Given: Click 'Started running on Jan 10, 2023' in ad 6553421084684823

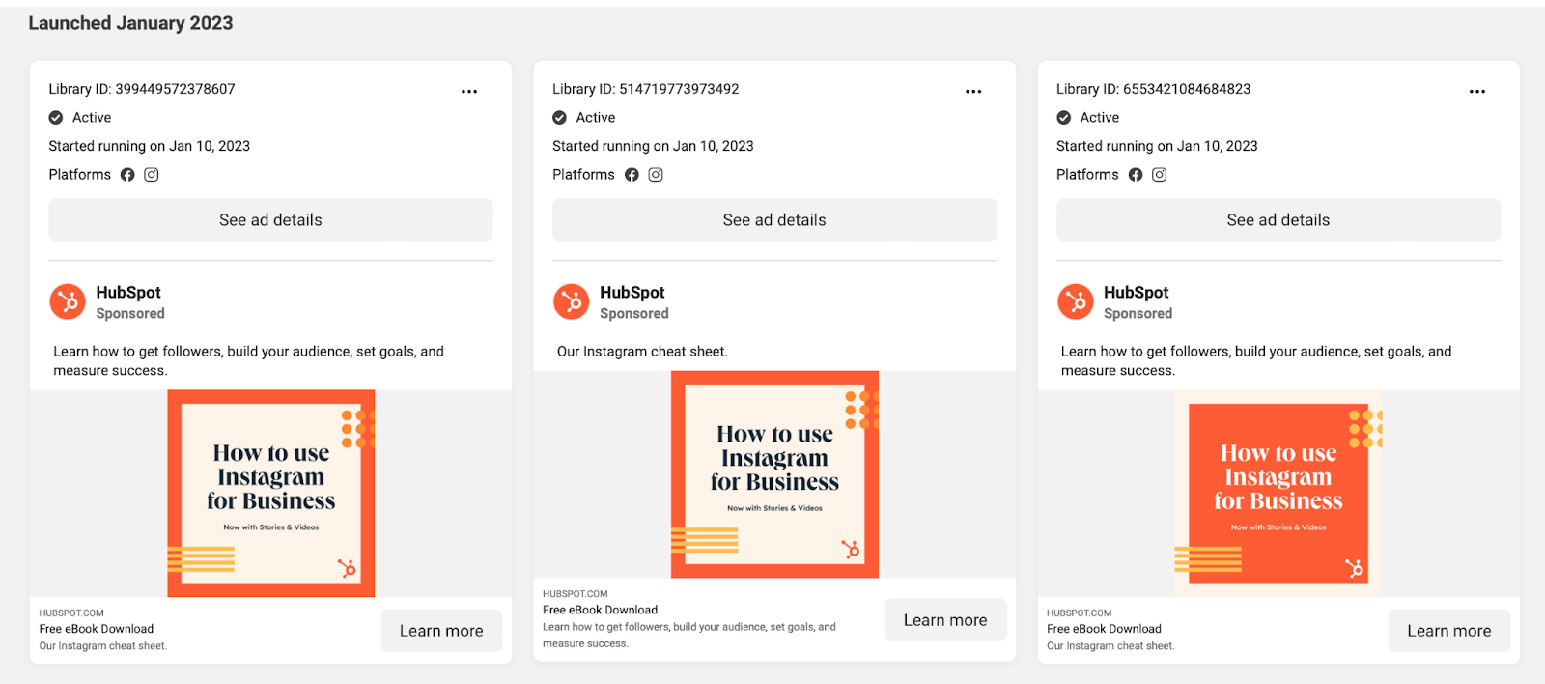Looking at the screenshot, I should click(x=1157, y=146).
